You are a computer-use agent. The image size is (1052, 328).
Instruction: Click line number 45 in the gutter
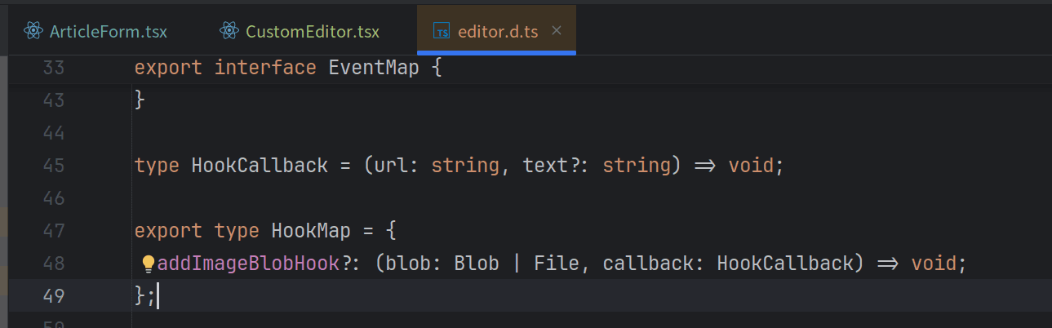pos(53,166)
